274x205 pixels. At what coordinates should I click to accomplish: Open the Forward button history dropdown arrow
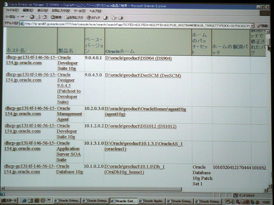pos(27,17)
